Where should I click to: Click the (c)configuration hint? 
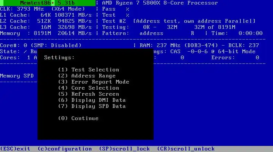64,149
